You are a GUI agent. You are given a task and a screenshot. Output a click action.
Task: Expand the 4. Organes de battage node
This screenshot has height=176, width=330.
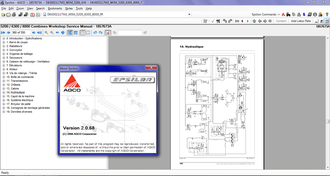[4, 54]
